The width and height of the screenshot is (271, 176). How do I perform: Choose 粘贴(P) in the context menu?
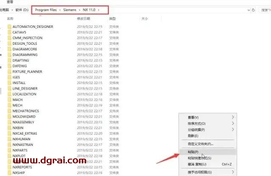click(x=208, y=152)
